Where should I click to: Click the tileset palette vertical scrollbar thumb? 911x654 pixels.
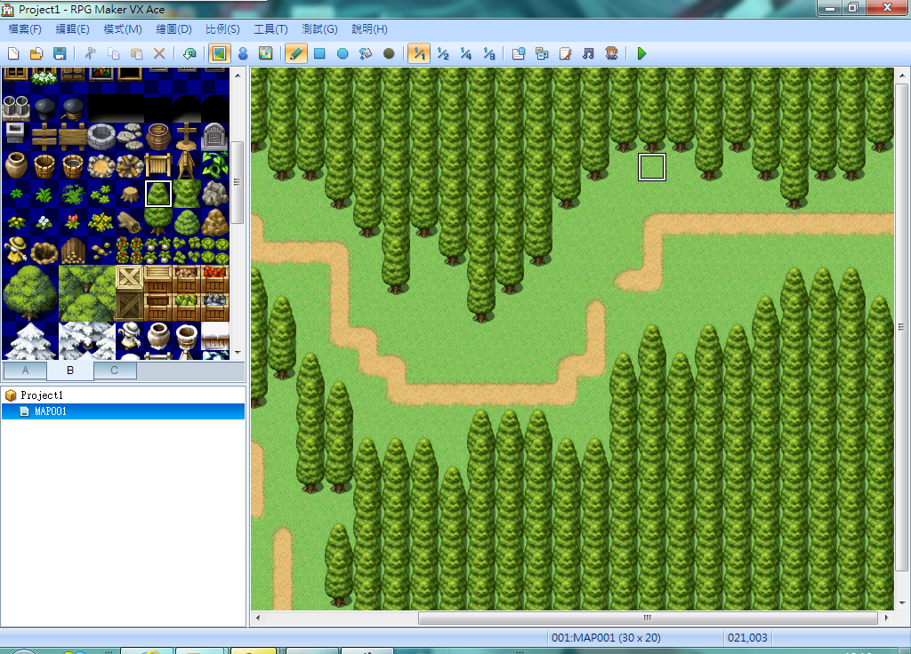click(237, 182)
